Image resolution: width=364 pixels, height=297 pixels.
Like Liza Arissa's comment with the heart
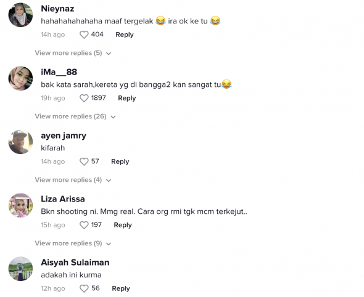point(84,225)
